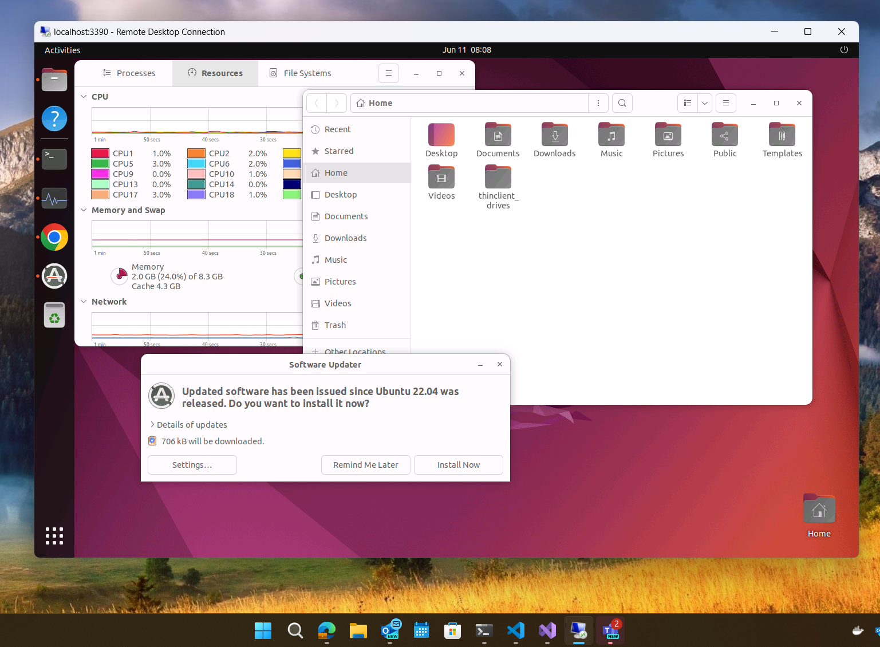Open the Trash icon in dock
This screenshot has width=880, height=647.
pos(54,315)
